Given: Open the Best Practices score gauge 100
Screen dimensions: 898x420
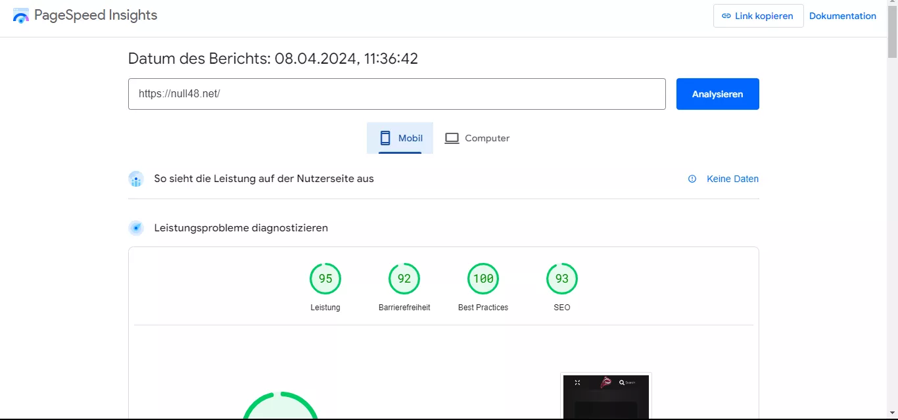Looking at the screenshot, I should [483, 279].
